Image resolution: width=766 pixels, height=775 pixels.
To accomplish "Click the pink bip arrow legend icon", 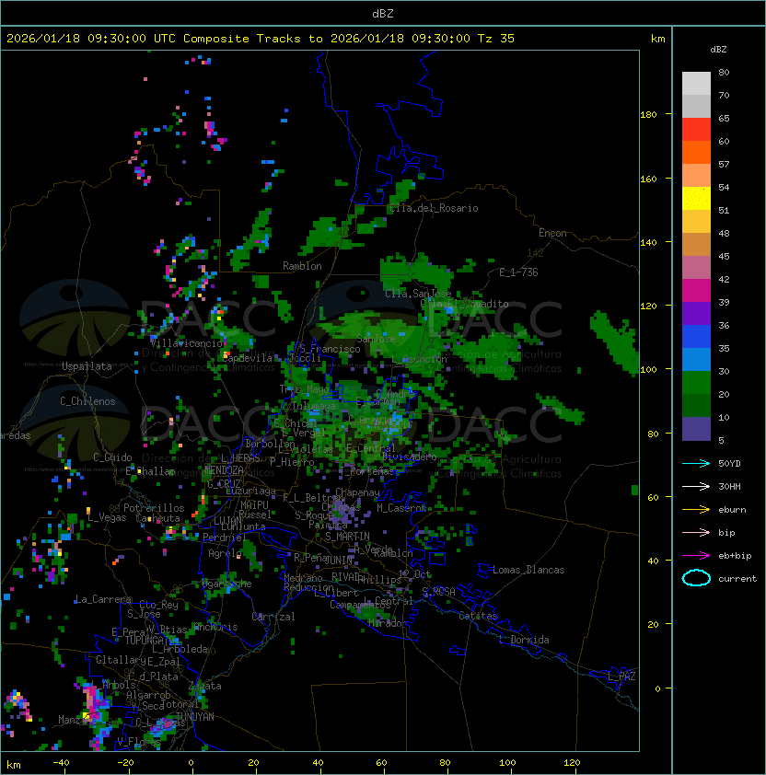I will (x=696, y=532).
